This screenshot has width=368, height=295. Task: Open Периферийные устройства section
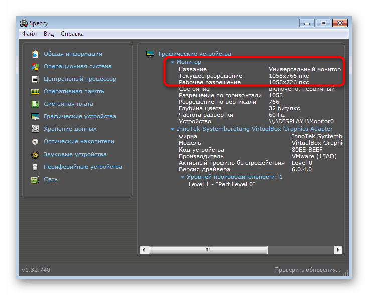click(83, 167)
